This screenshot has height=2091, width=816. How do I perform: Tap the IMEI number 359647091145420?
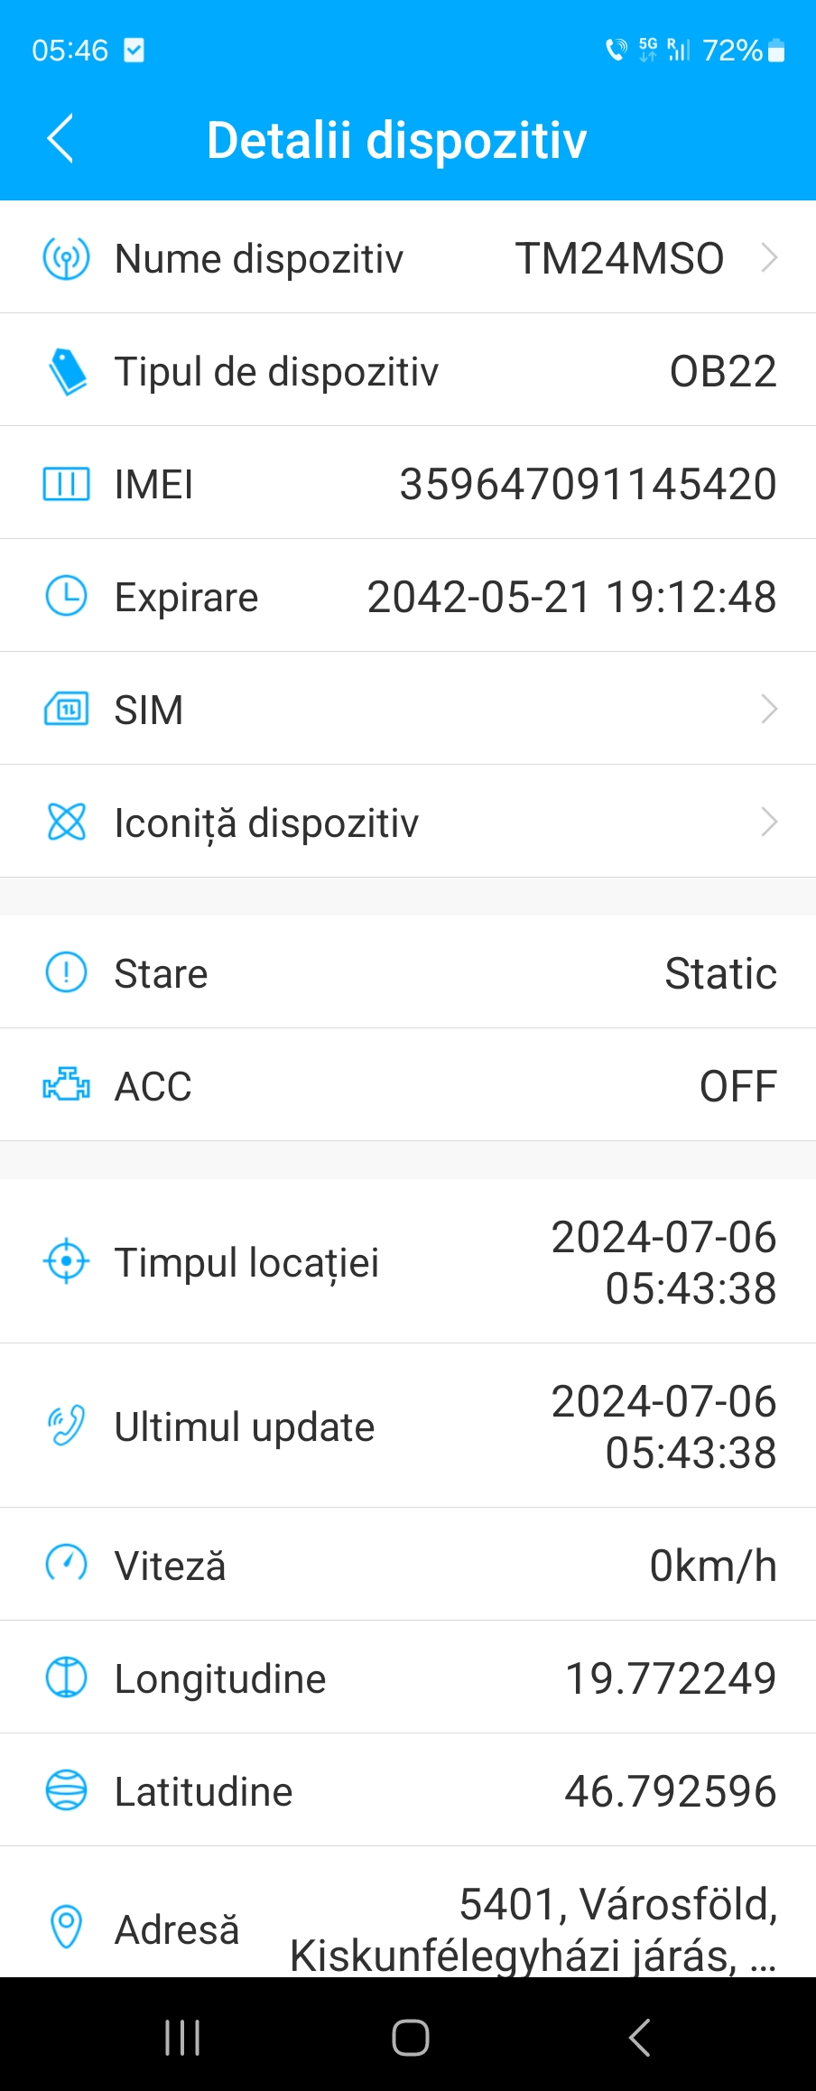click(x=588, y=484)
